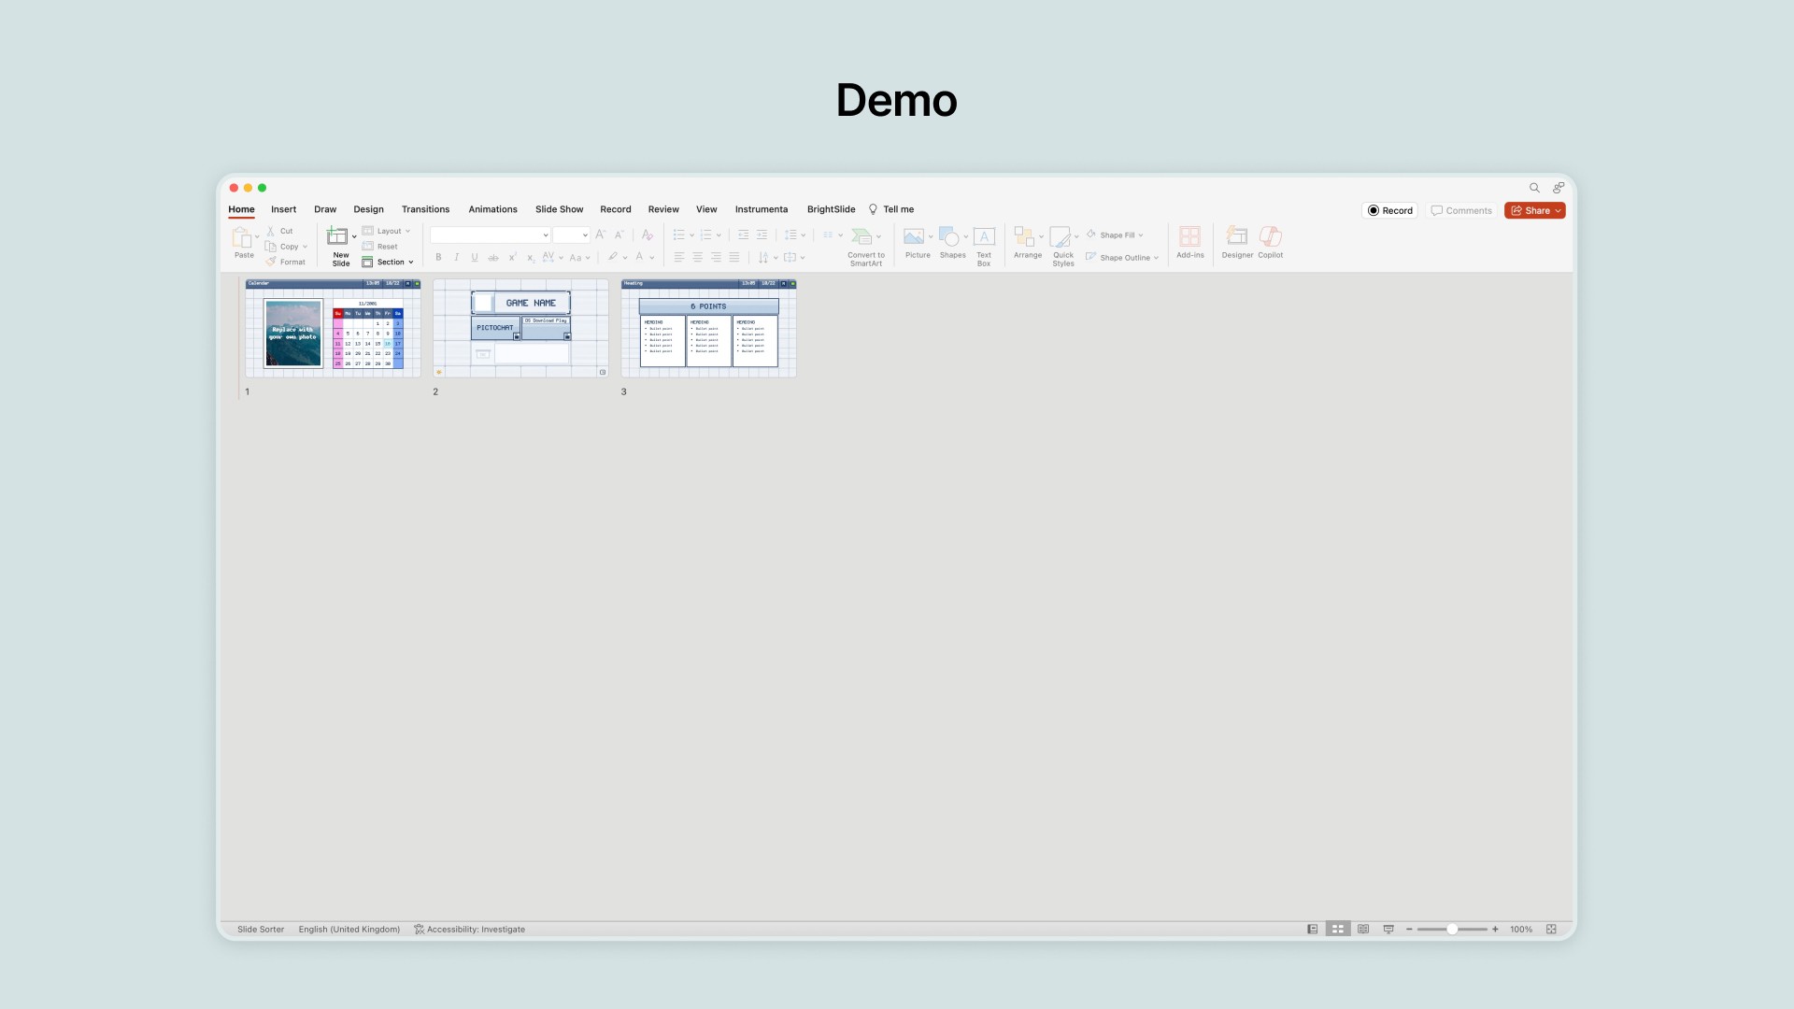Open the Shapes gallery
The height and width of the screenshot is (1009, 1794).
[949, 236]
